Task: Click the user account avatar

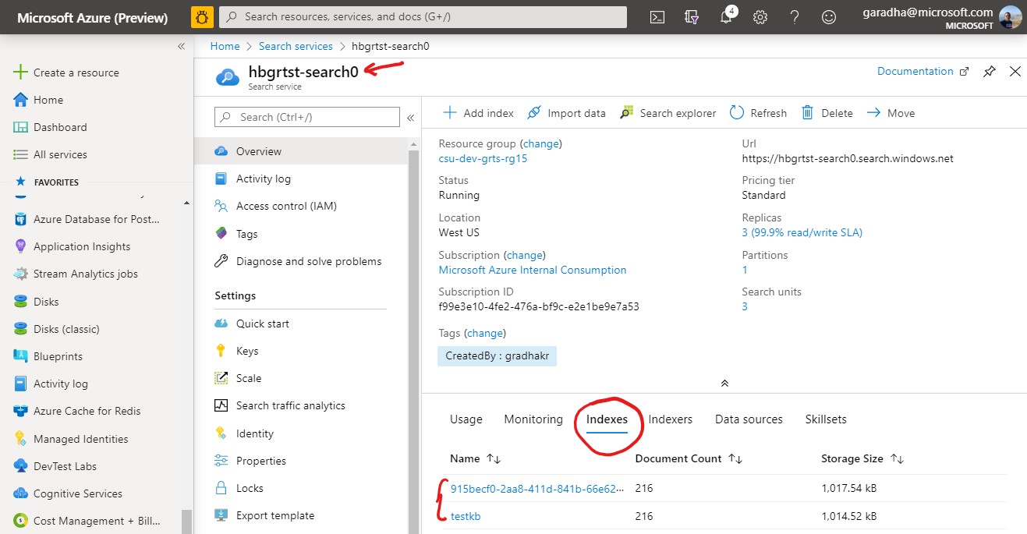Action: click(x=1011, y=17)
